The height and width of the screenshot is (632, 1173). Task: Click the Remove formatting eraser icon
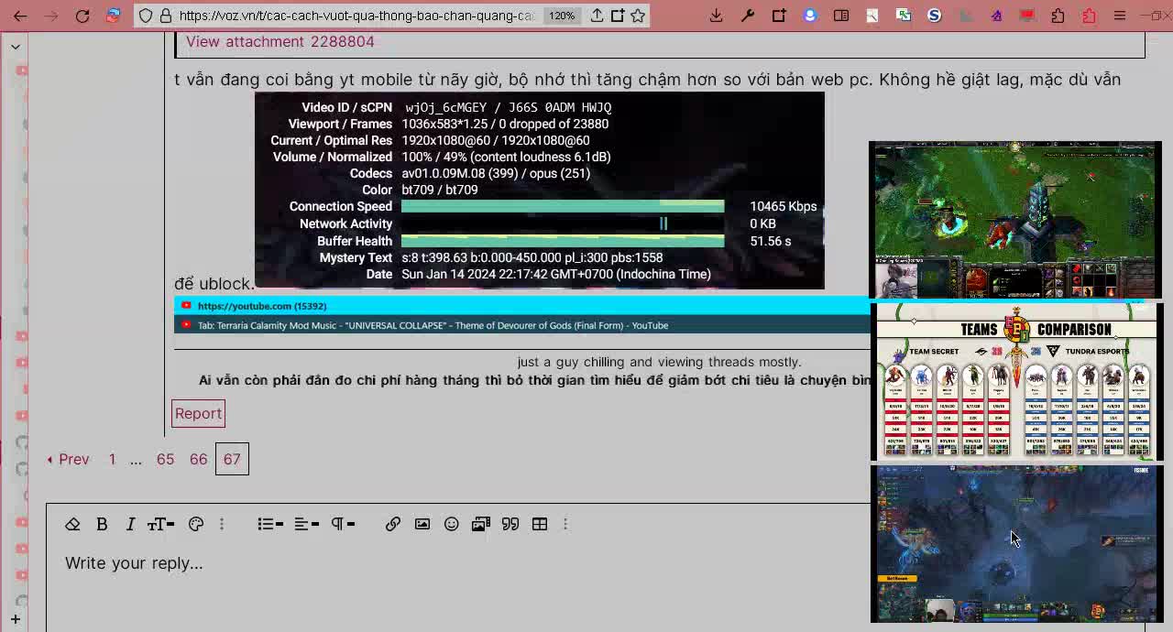72,524
